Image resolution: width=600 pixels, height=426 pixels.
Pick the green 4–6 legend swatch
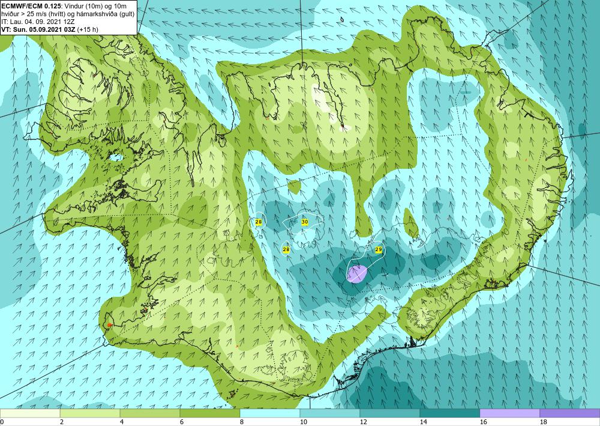pos(150,413)
